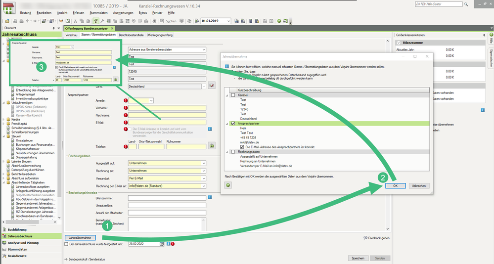
Task: Click the calendar icon in the date field
Action: point(162,244)
